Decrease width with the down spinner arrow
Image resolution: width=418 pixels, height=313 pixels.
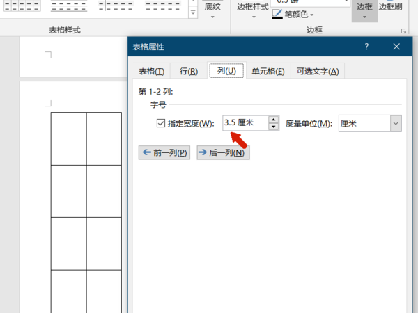(274, 127)
